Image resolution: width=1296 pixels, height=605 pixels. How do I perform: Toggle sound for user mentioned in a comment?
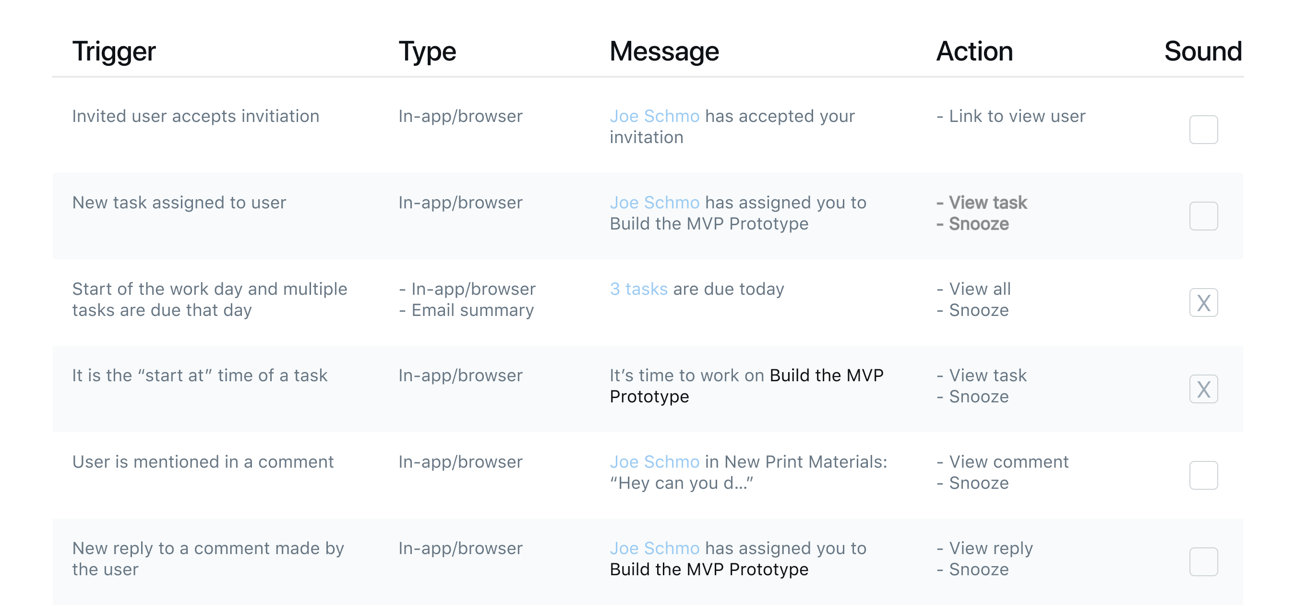[x=1203, y=475]
